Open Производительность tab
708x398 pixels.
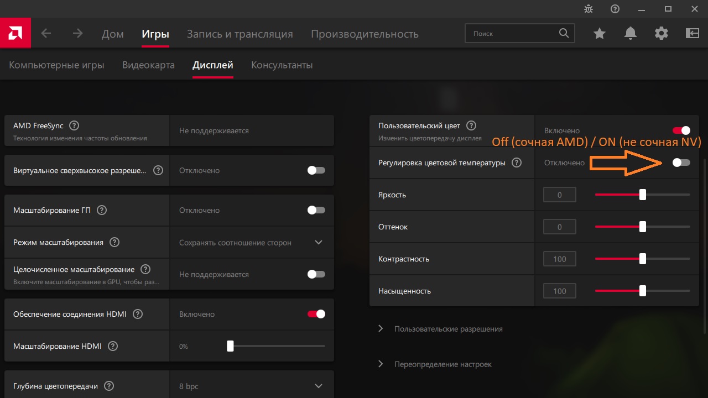tap(365, 34)
